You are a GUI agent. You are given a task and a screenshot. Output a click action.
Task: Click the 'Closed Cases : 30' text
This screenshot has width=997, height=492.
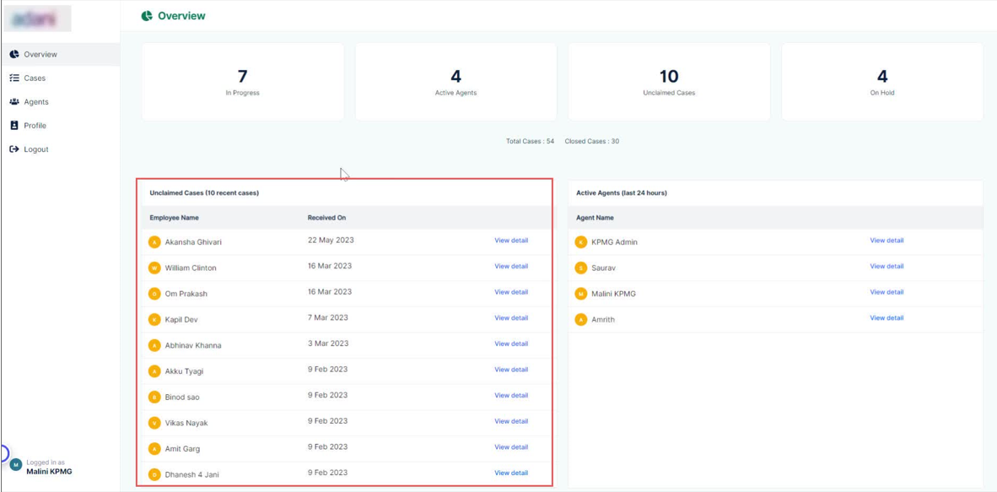pyautogui.click(x=592, y=141)
